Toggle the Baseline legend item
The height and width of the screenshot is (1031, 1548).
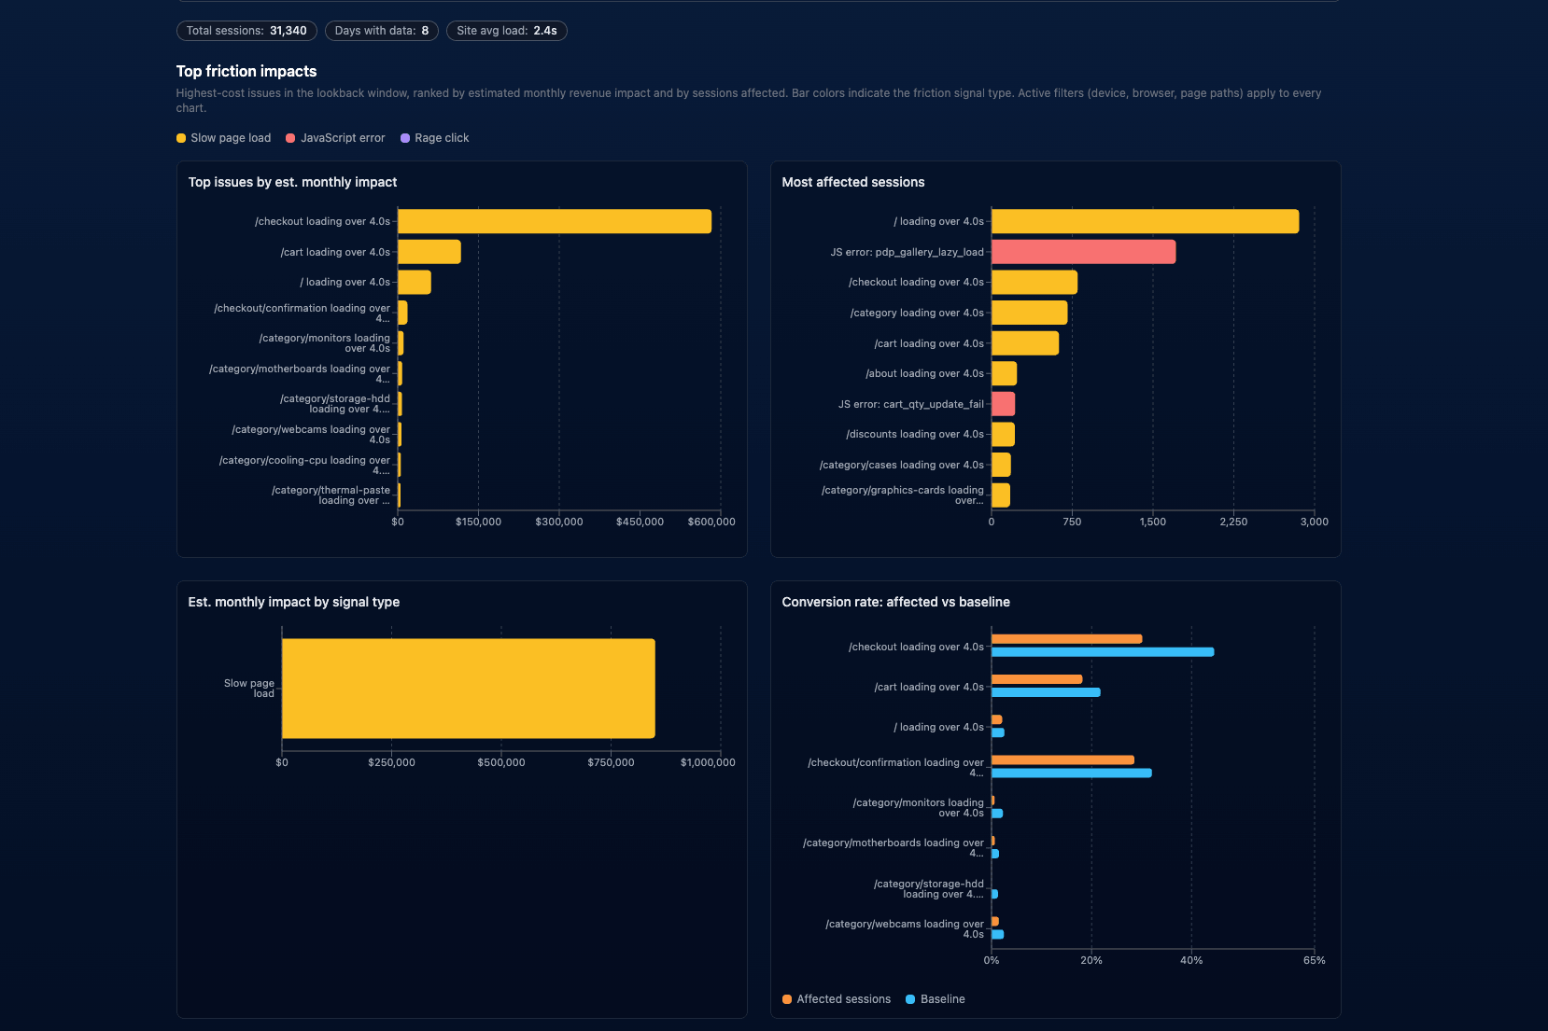click(936, 999)
